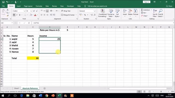Toggle bold formatting

tap(14, 15)
